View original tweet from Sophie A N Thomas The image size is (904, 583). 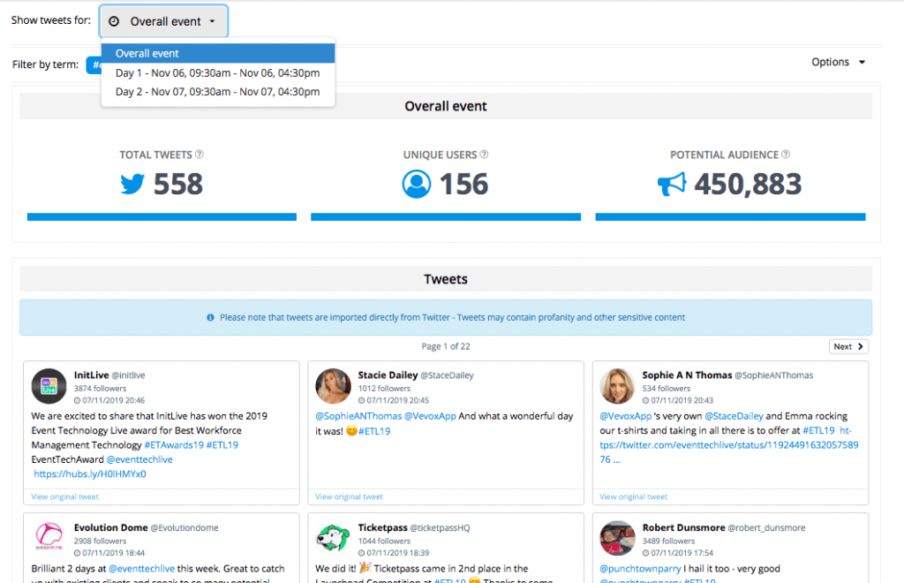tap(633, 496)
